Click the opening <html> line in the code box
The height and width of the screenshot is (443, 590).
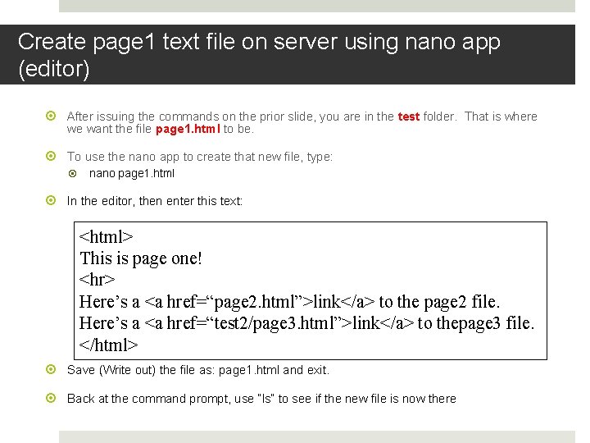pos(106,237)
